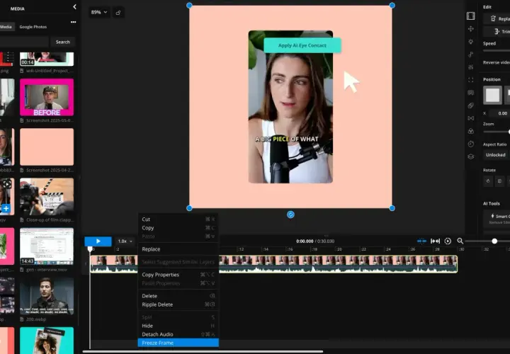The image size is (510, 354).
Task: Choose Cut from the context menu
Action: point(178,219)
